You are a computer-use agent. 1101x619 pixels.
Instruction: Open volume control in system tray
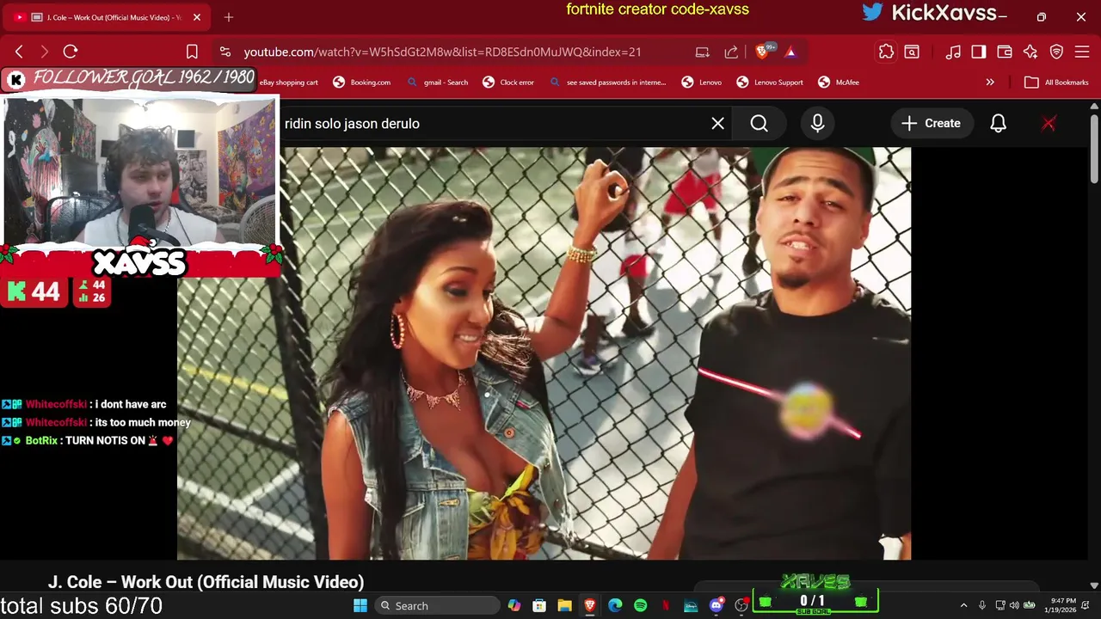point(1014,606)
